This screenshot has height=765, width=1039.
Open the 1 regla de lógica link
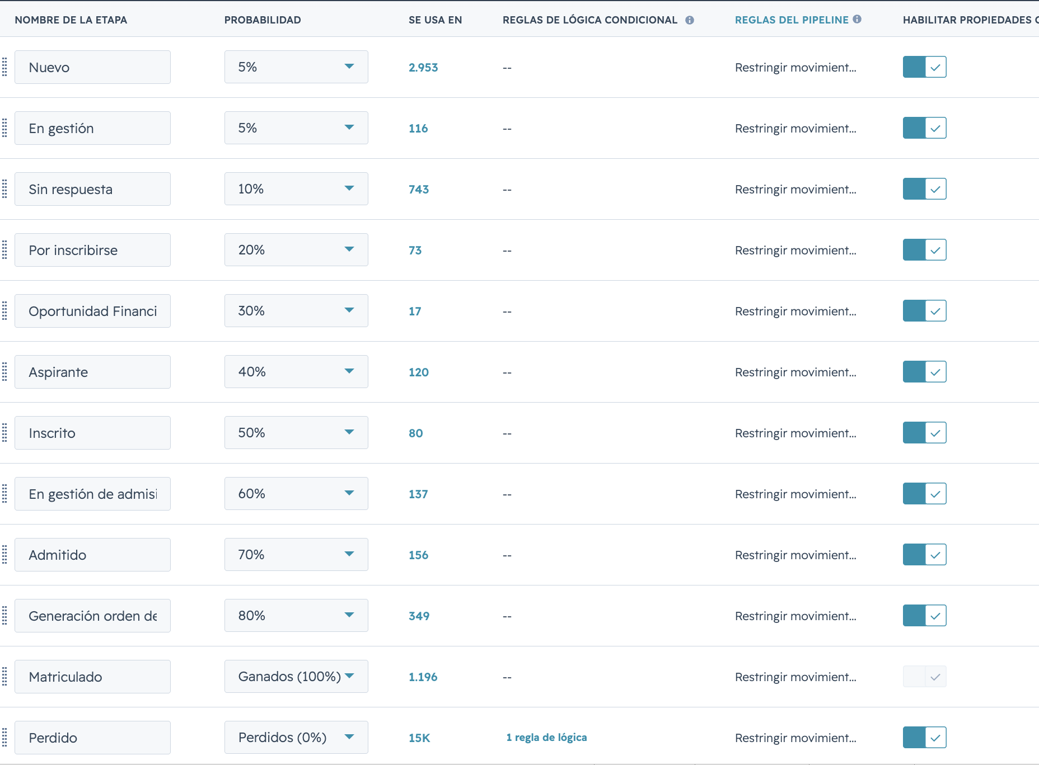(546, 738)
